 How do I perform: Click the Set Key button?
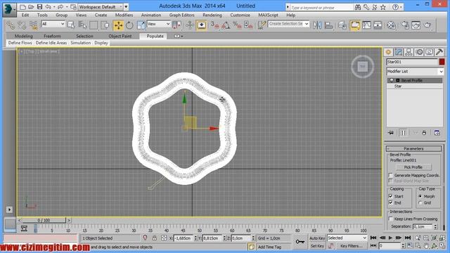pos(317,246)
